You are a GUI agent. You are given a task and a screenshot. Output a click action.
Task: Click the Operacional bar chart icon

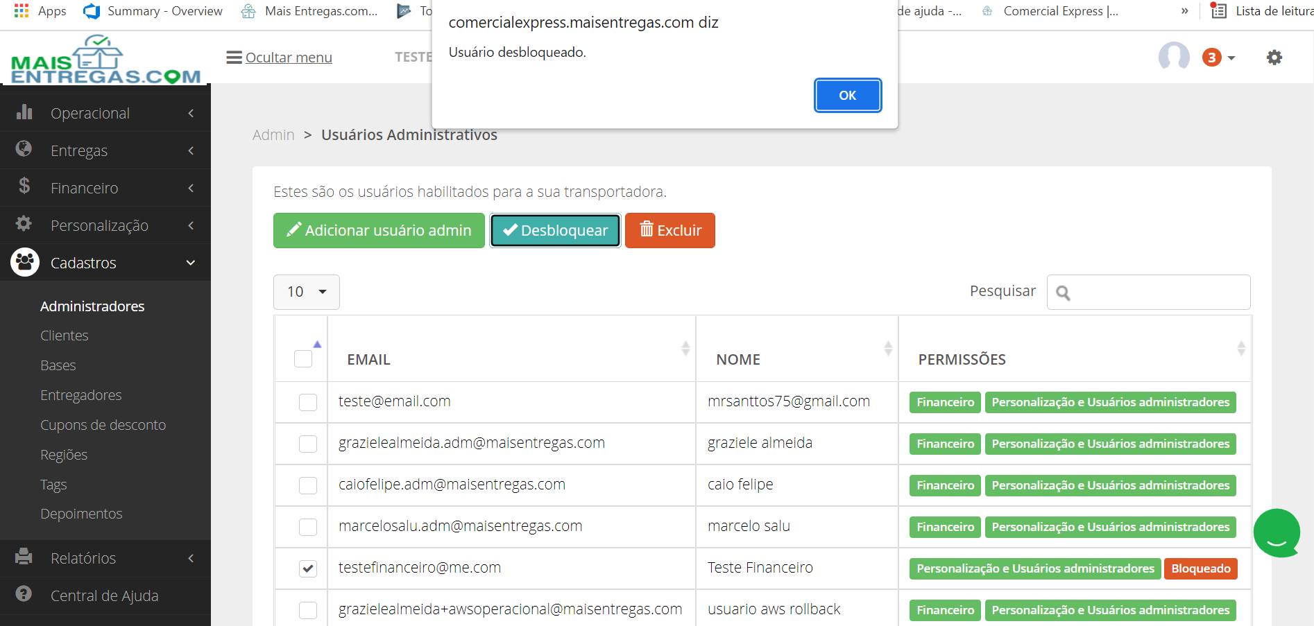[24, 112]
